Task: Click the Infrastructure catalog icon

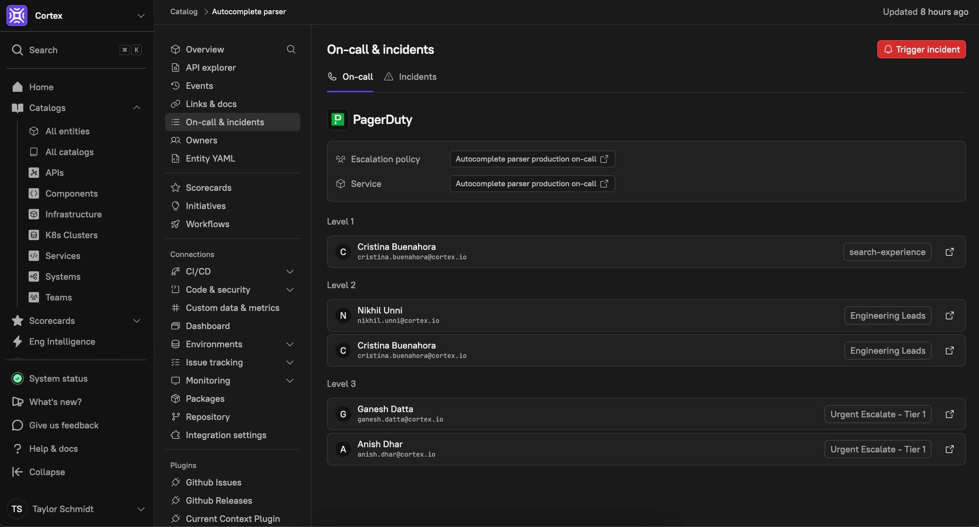Action: click(x=33, y=214)
